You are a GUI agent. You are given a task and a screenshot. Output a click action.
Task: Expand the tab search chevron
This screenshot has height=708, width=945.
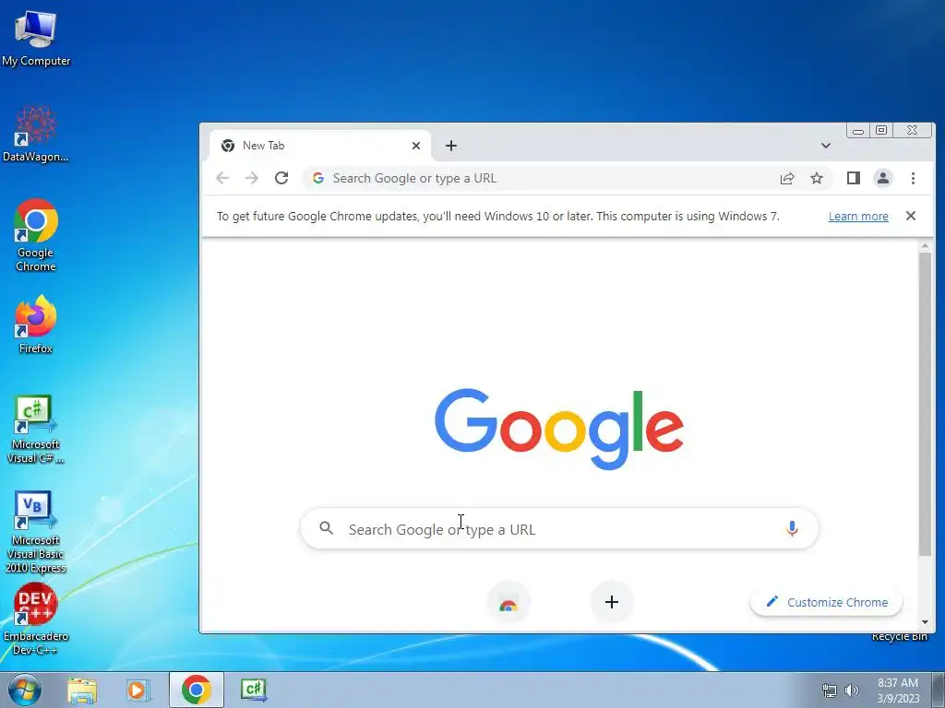point(826,146)
